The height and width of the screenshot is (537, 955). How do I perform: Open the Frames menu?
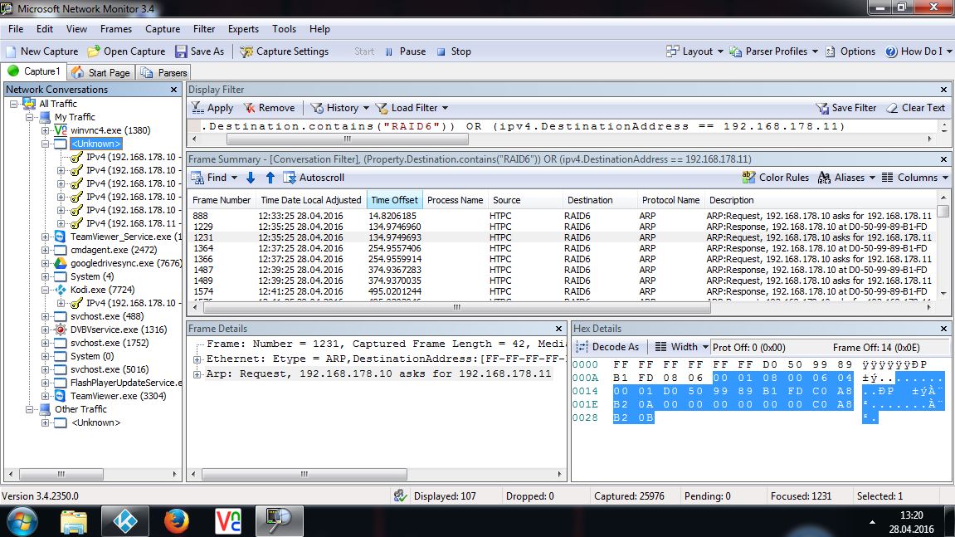click(x=115, y=29)
